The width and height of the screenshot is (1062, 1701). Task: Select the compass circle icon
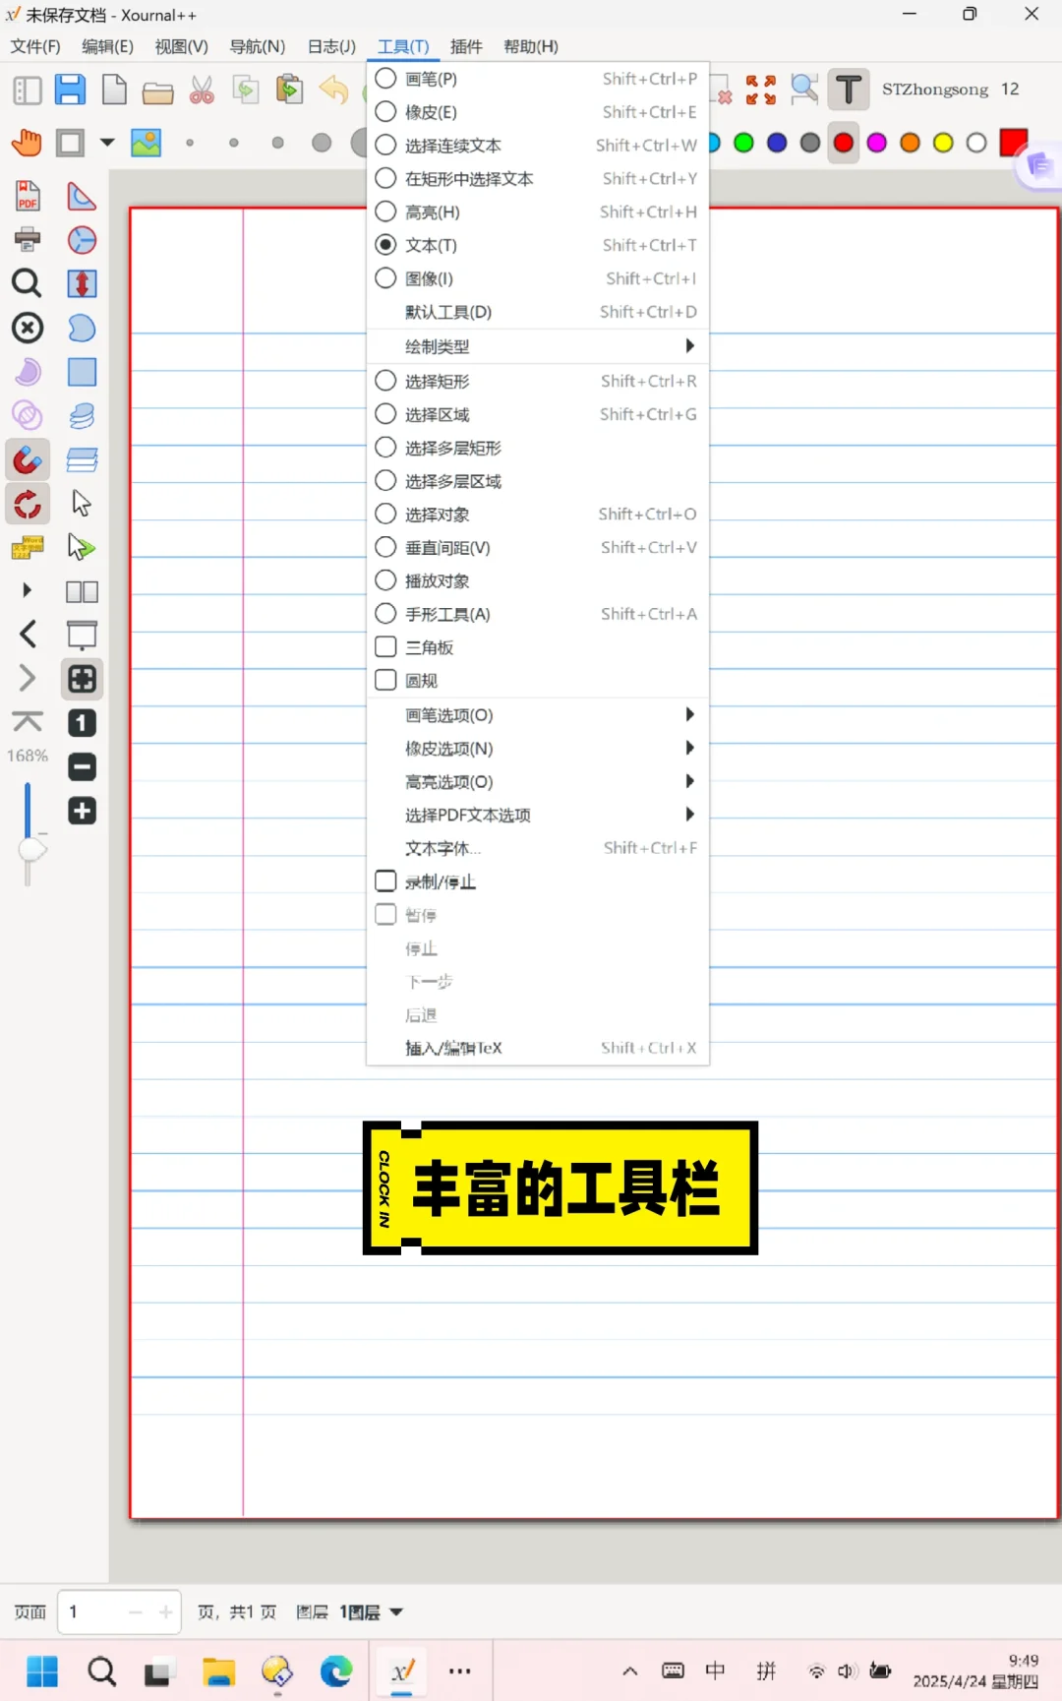pyautogui.click(x=82, y=240)
